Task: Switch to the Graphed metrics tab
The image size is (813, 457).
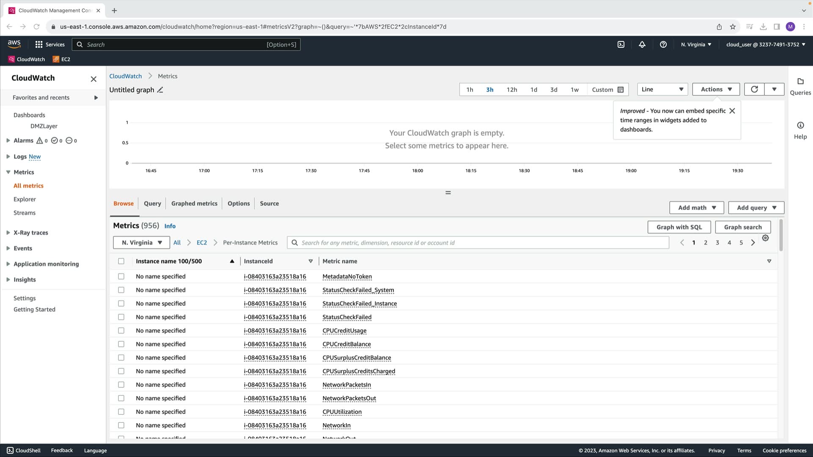Action: coord(194,204)
